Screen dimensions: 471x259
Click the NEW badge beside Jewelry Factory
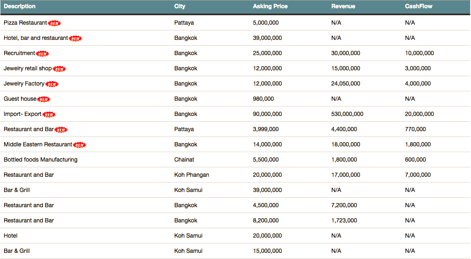52,84
